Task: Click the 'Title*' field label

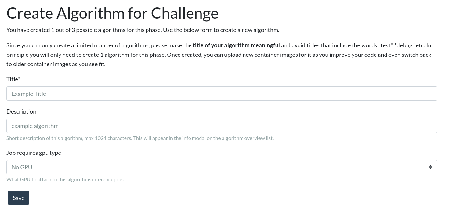Action: click(13, 79)
